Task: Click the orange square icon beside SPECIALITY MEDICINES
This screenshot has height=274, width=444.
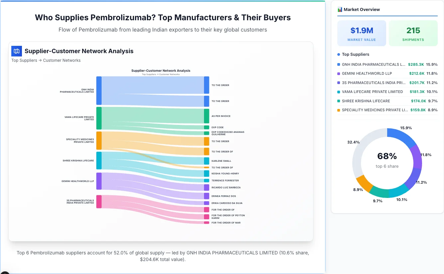Action: (x=339, y=110)
